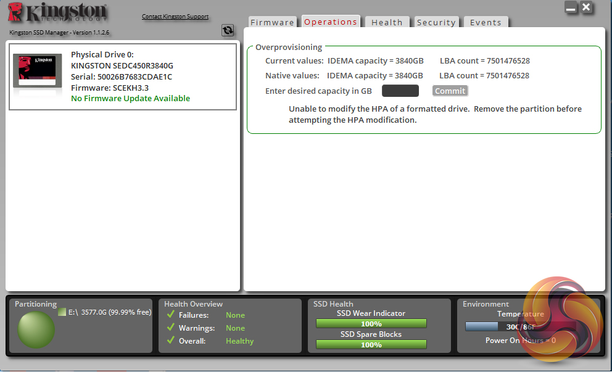The width and height of the screenshot is (612, 372).
Task: Click 'Kingston SSD Manager - Version 1.1.2.6' label
Action: (x=59, y=33)
